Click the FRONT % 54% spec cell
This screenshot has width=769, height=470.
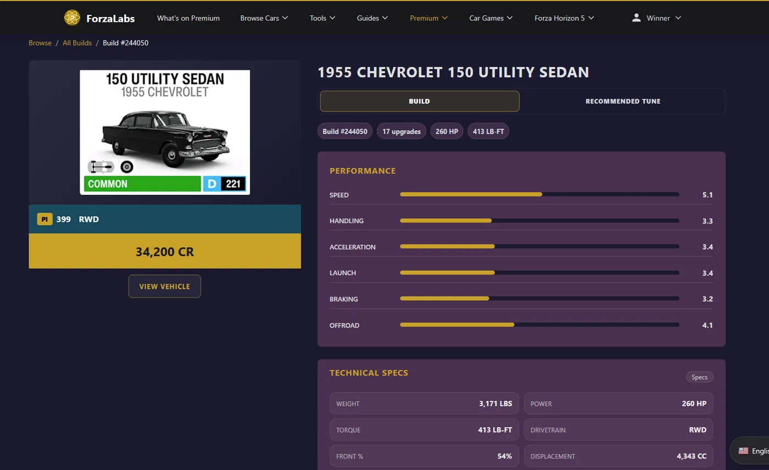pos(424,456)
